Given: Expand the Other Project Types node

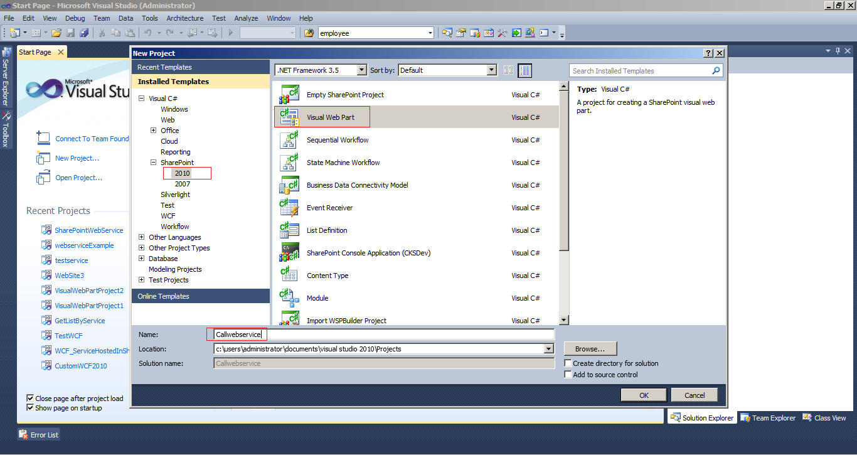Looking at the screenshot, I should [x=142, y=248].
